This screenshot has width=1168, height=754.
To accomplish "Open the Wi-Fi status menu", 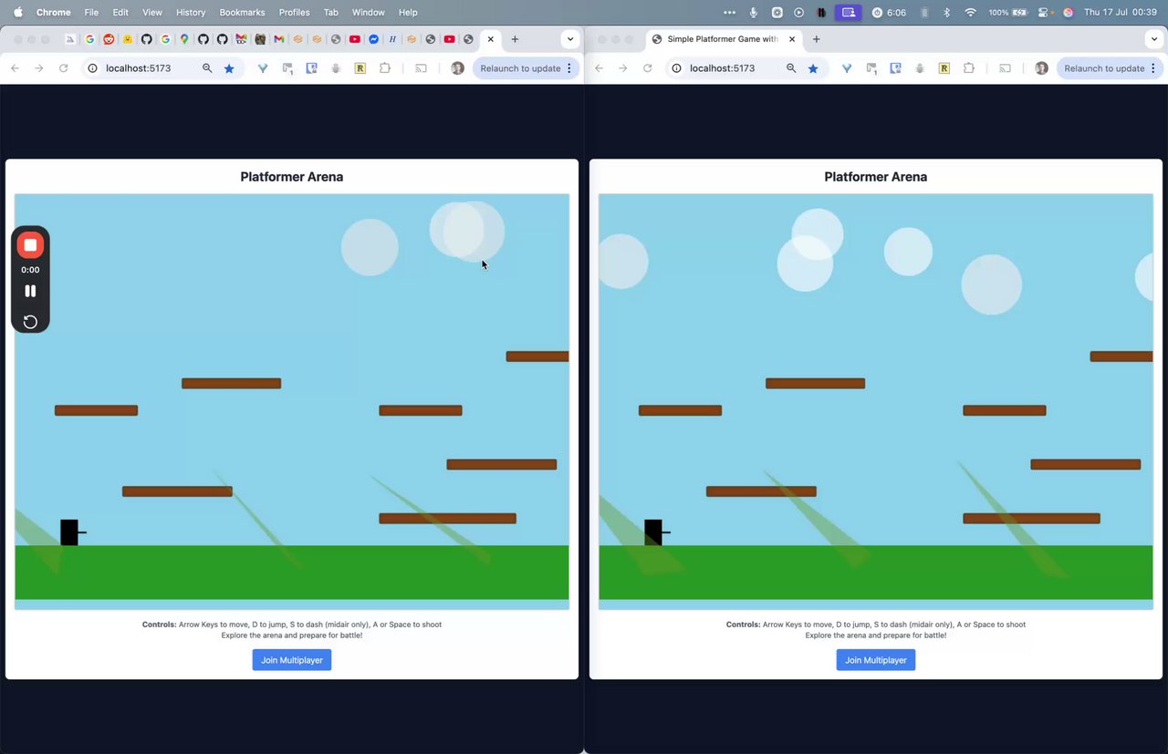I will [970, 12].
